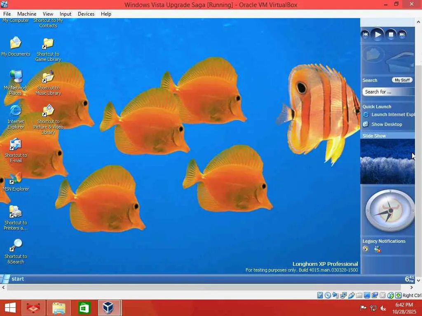Click the sidebar media Play button

(x=377, y=35)
